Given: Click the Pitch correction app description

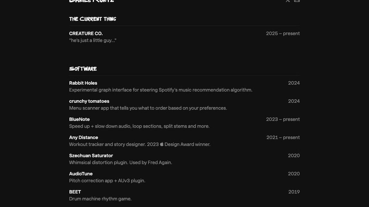Looking at the screenshot, I should pyautogui.click(x=107, y=181).
